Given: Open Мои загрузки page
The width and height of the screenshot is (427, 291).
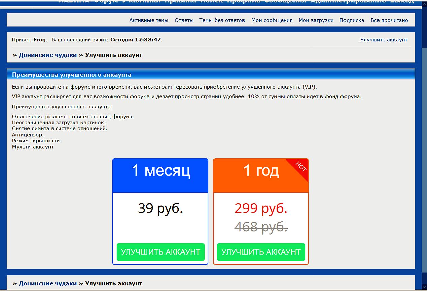Looking at the screenshot, I should 316,20.
